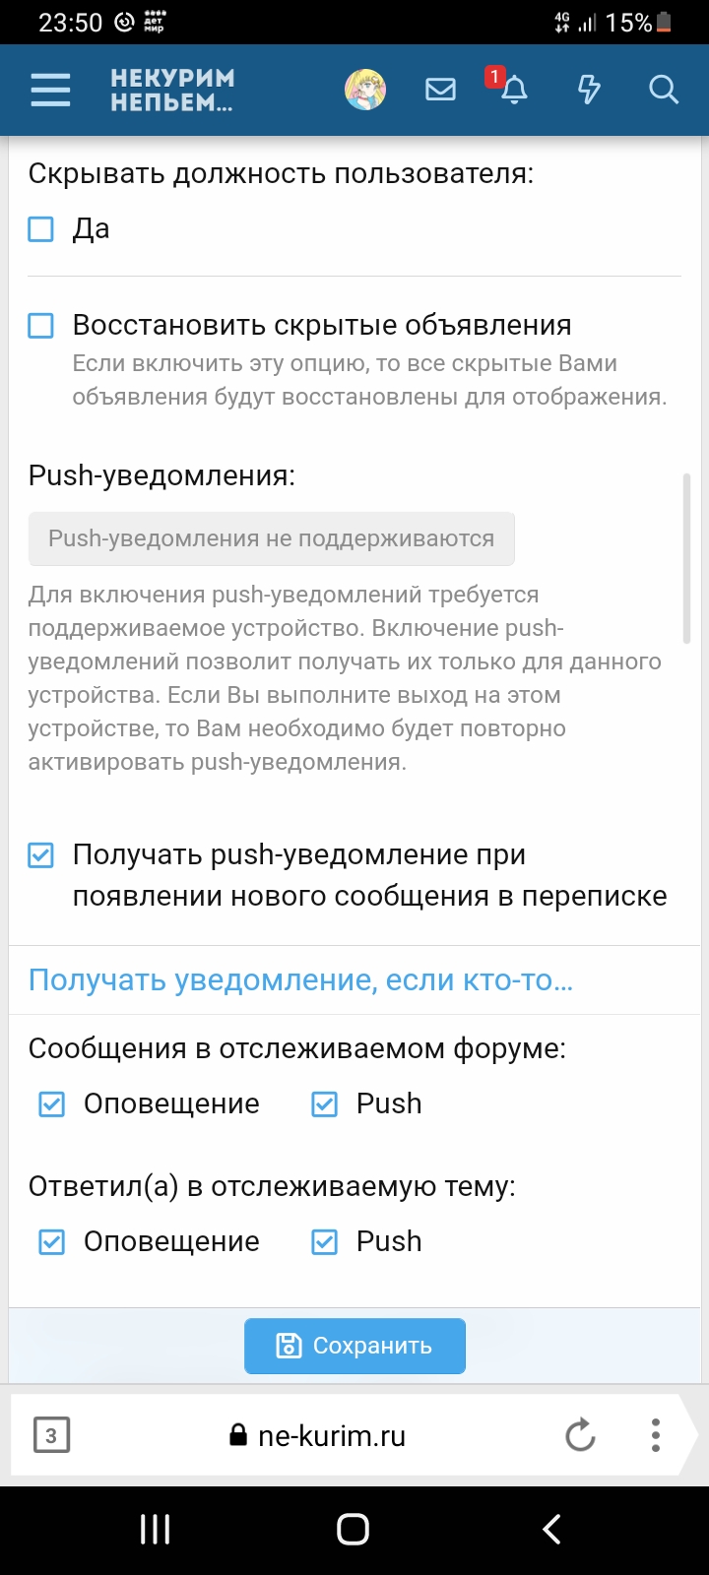Open private messages envelope icon

pos(440,90)
